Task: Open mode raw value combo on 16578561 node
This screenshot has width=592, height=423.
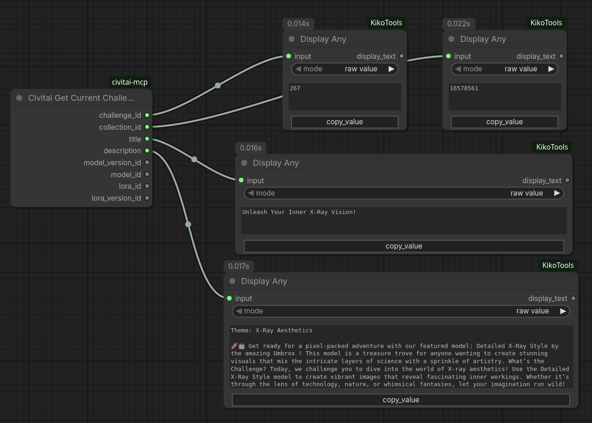Action: tap(504, 69)
